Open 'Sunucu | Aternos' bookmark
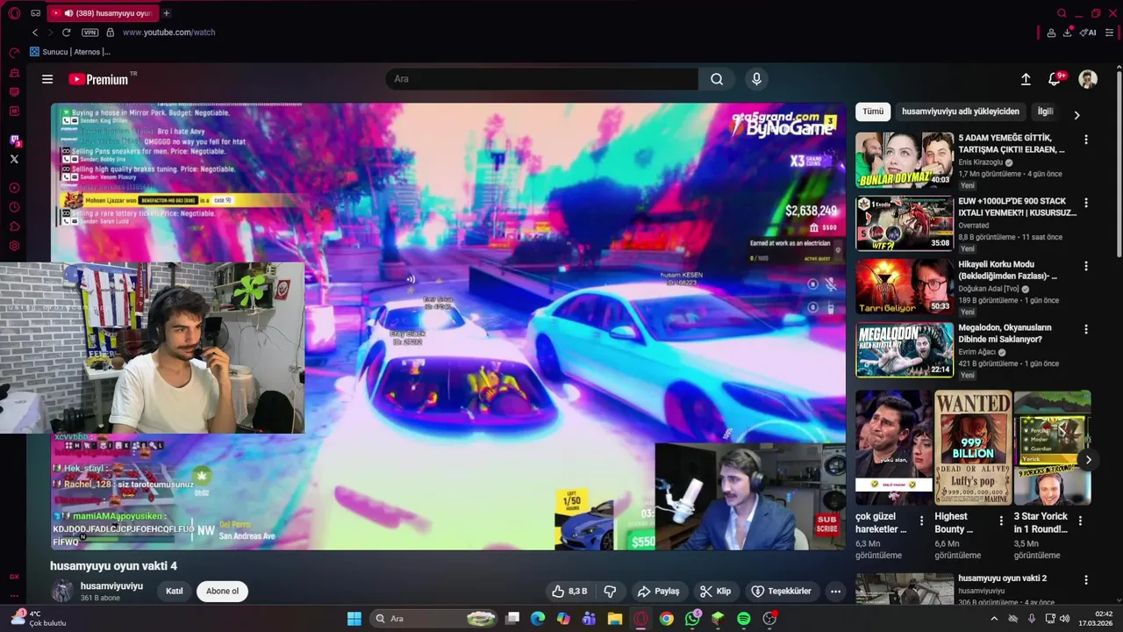This screenshot has height=632, width=1123. (70, 52)
